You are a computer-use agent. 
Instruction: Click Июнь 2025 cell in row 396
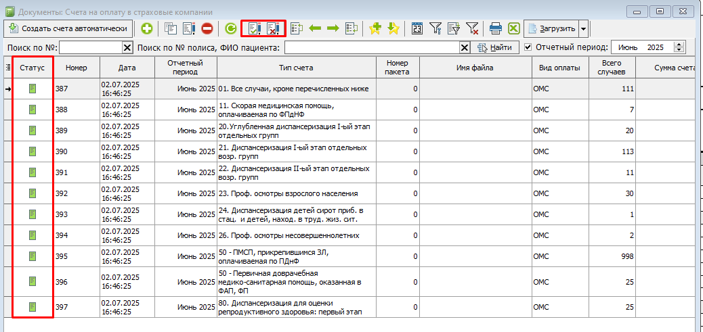186,282
